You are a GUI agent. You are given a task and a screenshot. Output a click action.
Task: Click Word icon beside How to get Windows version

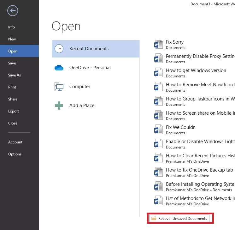(x=158, y=73)
